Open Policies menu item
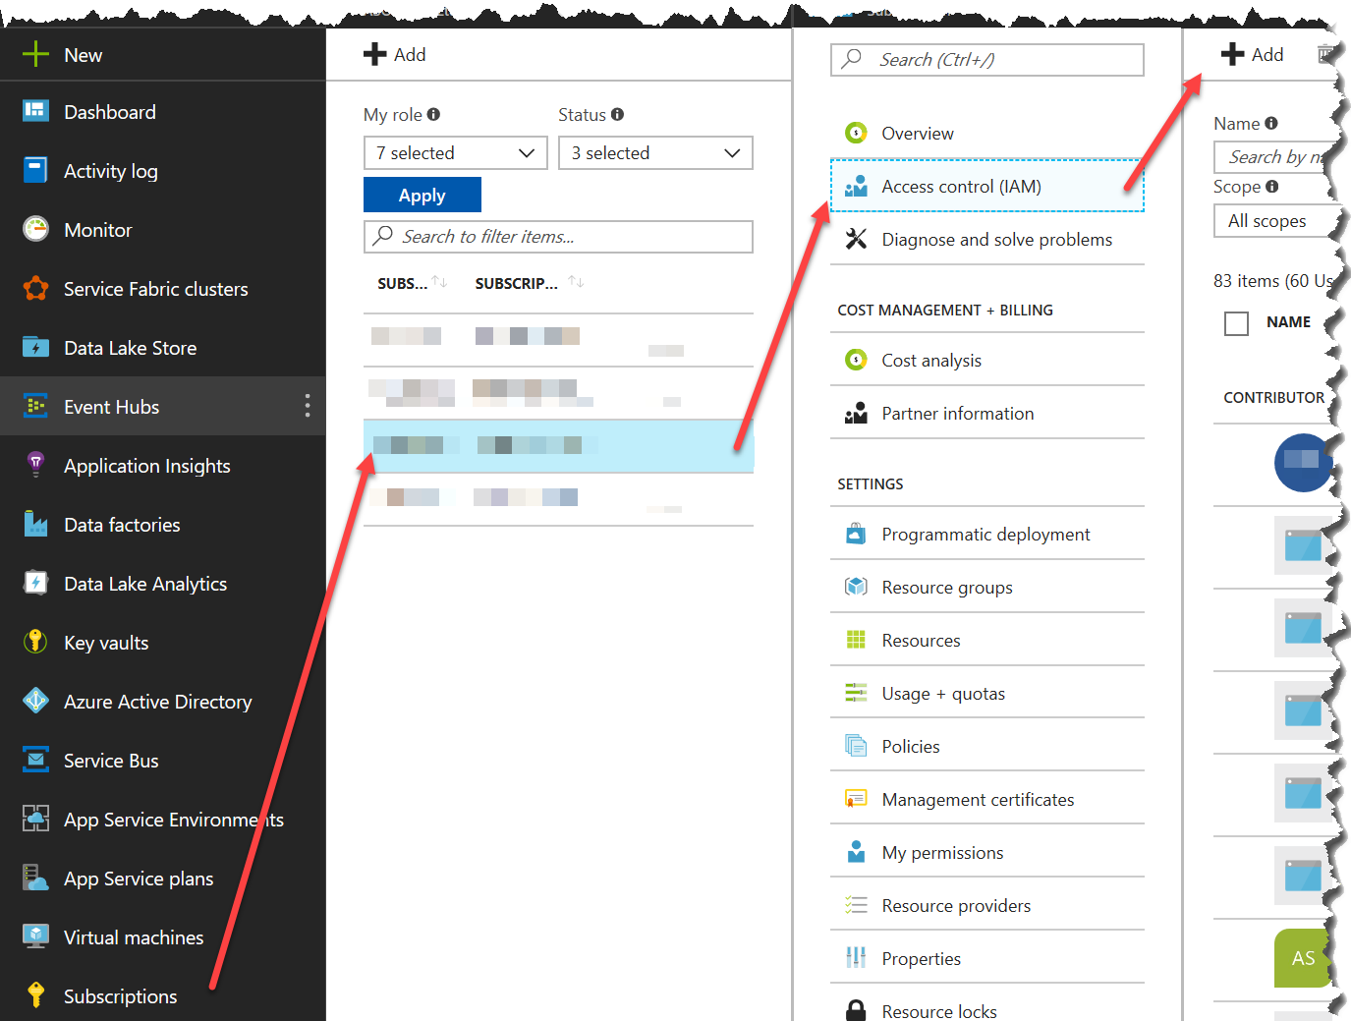 click(x=986, y=746)
